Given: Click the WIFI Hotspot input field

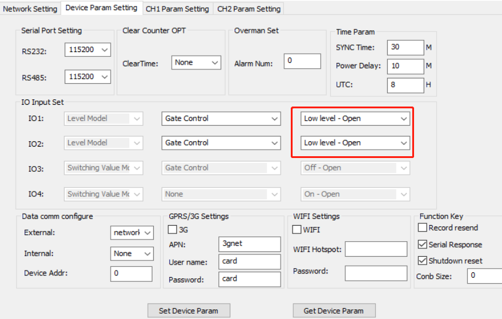Looking at the screenshot, I should [x=376, y=249].
